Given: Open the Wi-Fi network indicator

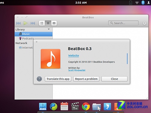Looking at the screenshot, I should point(137,3).
